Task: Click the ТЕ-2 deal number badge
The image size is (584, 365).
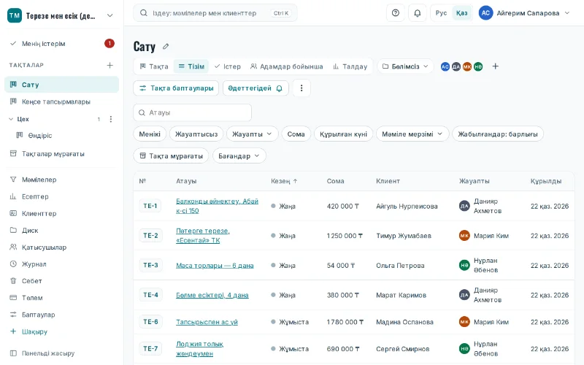Action: [150, 236]
